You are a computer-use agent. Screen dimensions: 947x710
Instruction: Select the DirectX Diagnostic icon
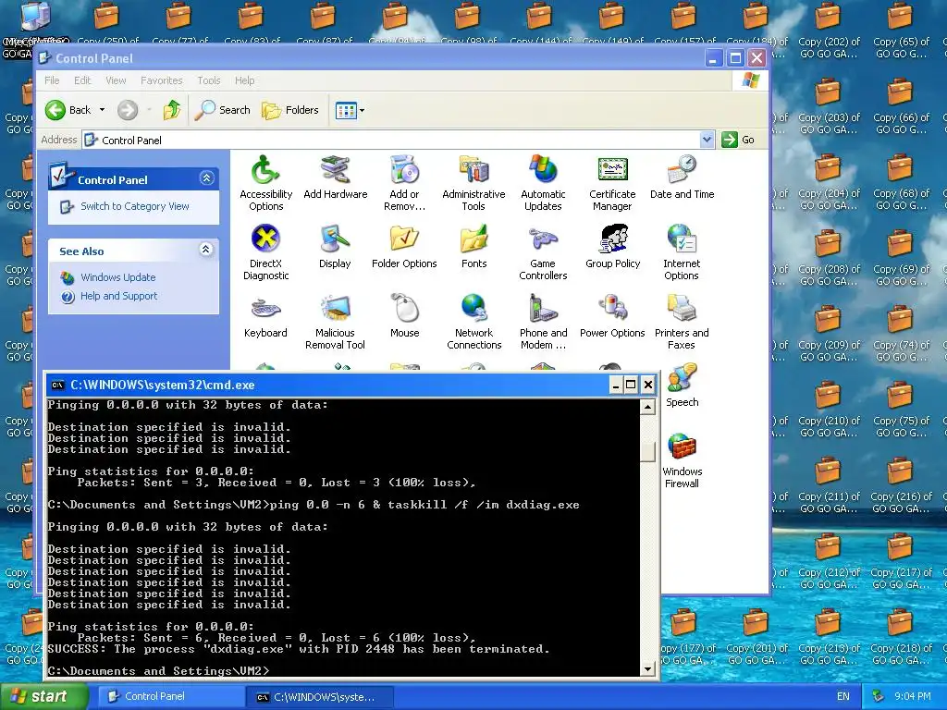coord(265,252)
